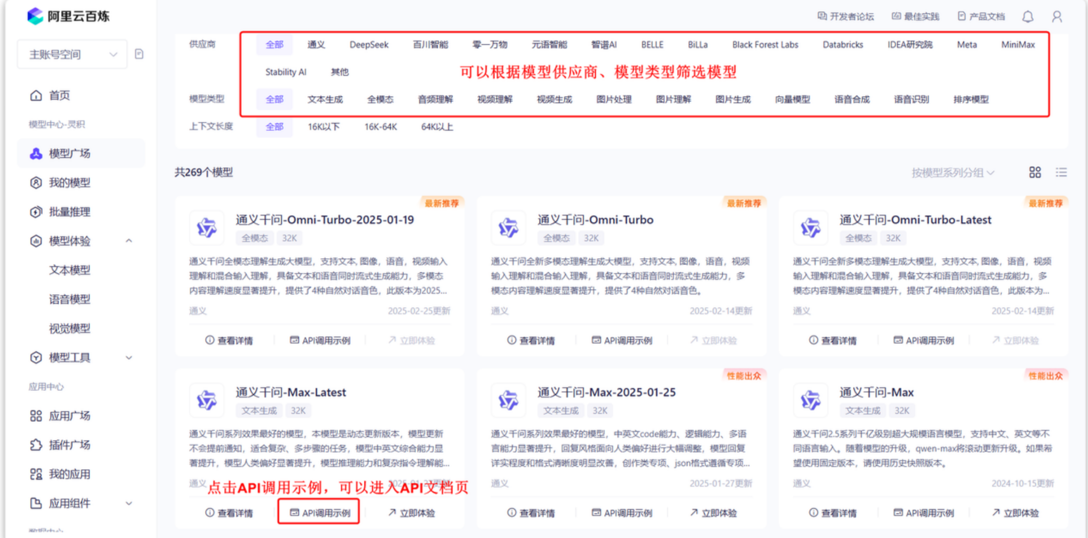1088x538 pixels.
Task: Click 立即体验 for 通义千问-Max-Latest
Action: [x=412, y=513]
